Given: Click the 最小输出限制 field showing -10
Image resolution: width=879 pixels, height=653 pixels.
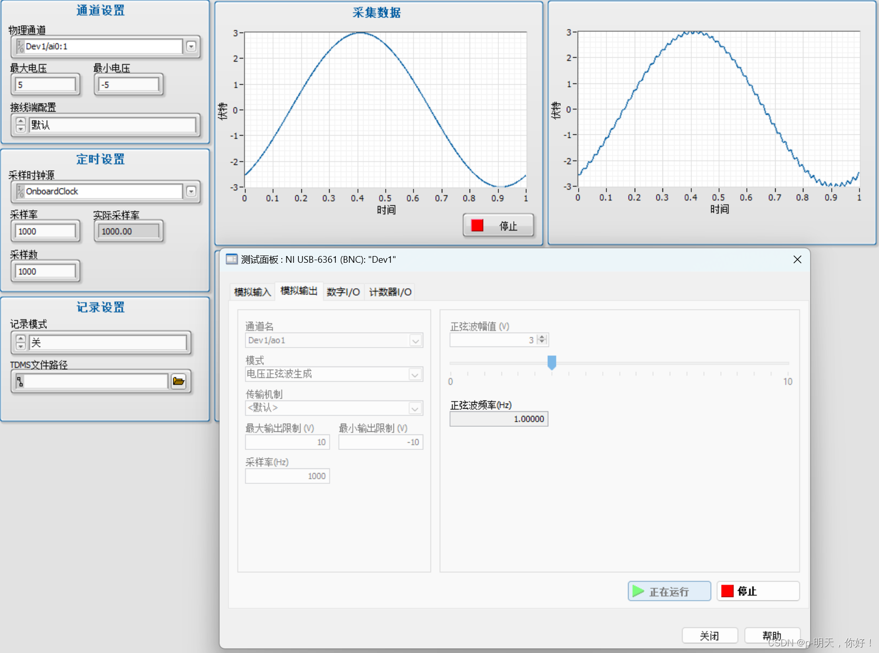Looking at the screenshot, I should (381, 442).
